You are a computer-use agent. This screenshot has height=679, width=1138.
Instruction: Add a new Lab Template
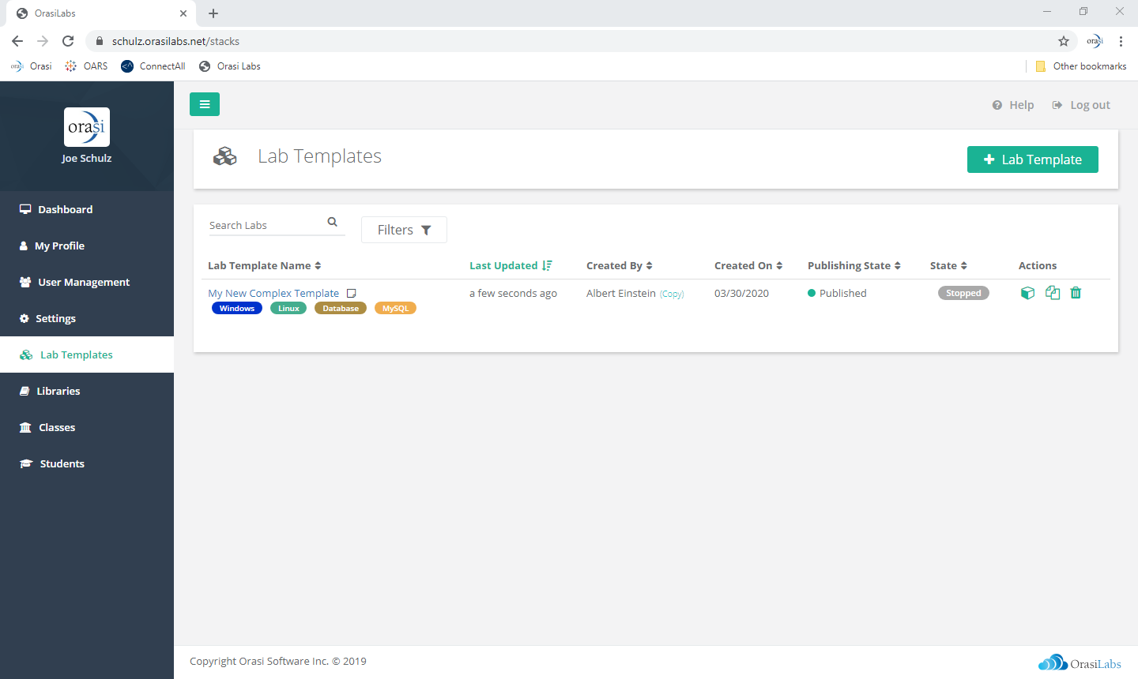tap(1033, 159)
